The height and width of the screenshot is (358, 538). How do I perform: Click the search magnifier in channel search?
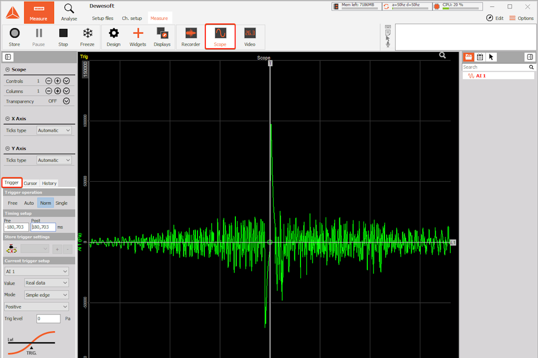531,67
